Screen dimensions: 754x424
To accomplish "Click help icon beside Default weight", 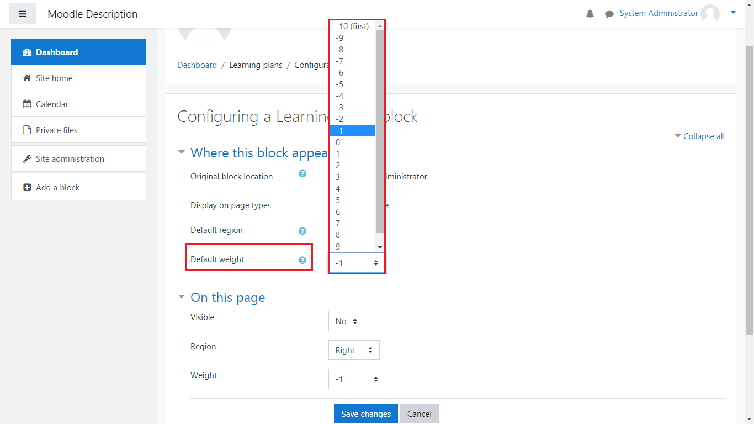I will click(x=302, y=260).
